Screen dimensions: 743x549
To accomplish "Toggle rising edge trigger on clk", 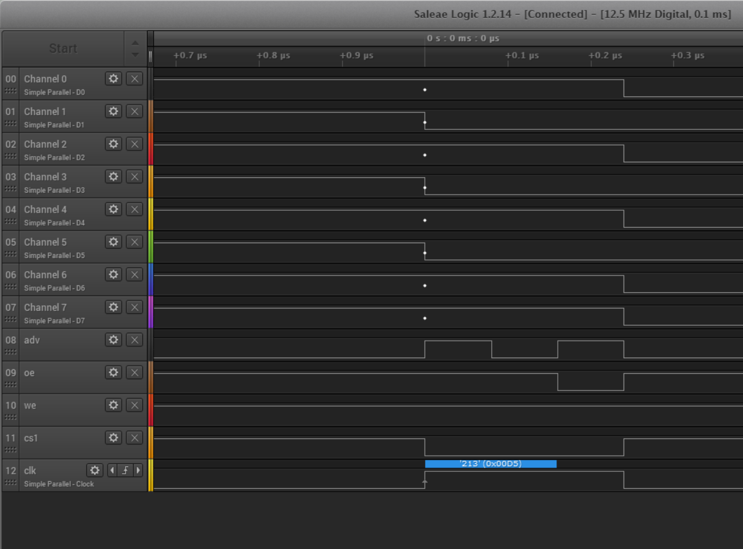I will pos(125,471).
